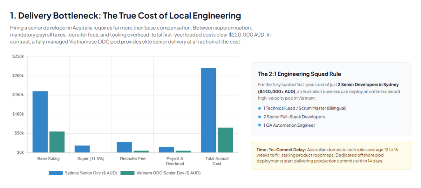Click the $200k y-axis value
Viewport: 421px width, 188px height.
pos(18,76)
